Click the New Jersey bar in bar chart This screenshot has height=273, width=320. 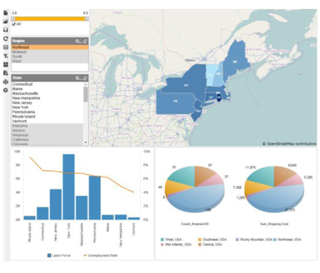(x=56, y=204)
